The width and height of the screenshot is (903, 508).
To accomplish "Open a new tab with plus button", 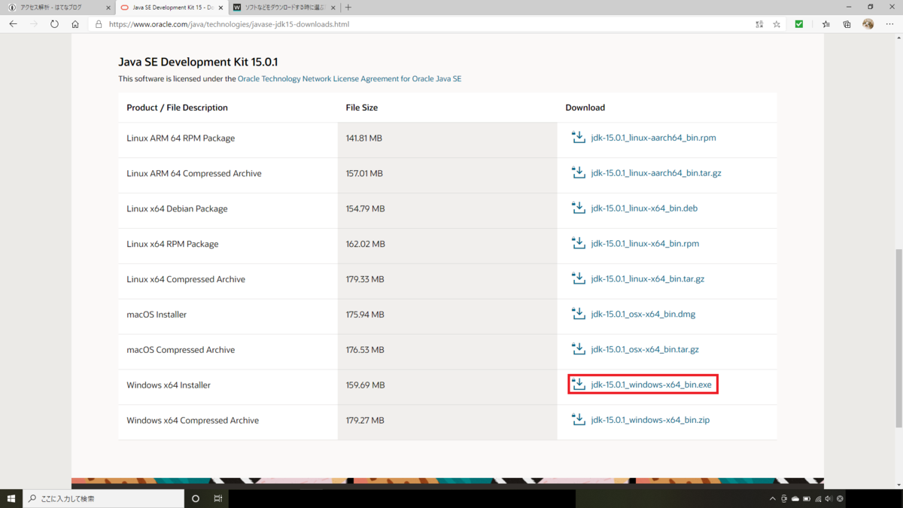I will pyautogui.click(x=348, y=8).
